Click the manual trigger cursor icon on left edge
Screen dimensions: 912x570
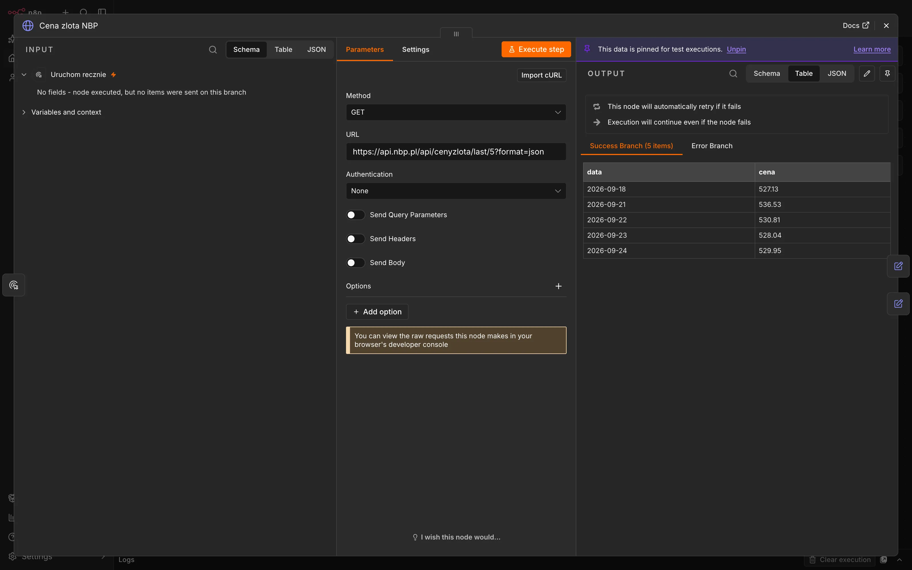14,285
